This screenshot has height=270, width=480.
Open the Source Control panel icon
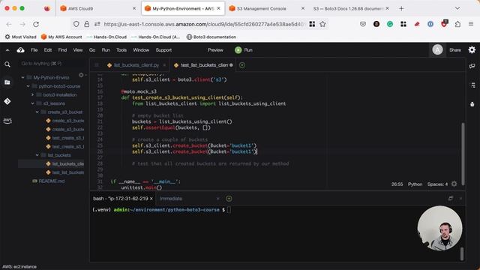[x=7, y=101]
